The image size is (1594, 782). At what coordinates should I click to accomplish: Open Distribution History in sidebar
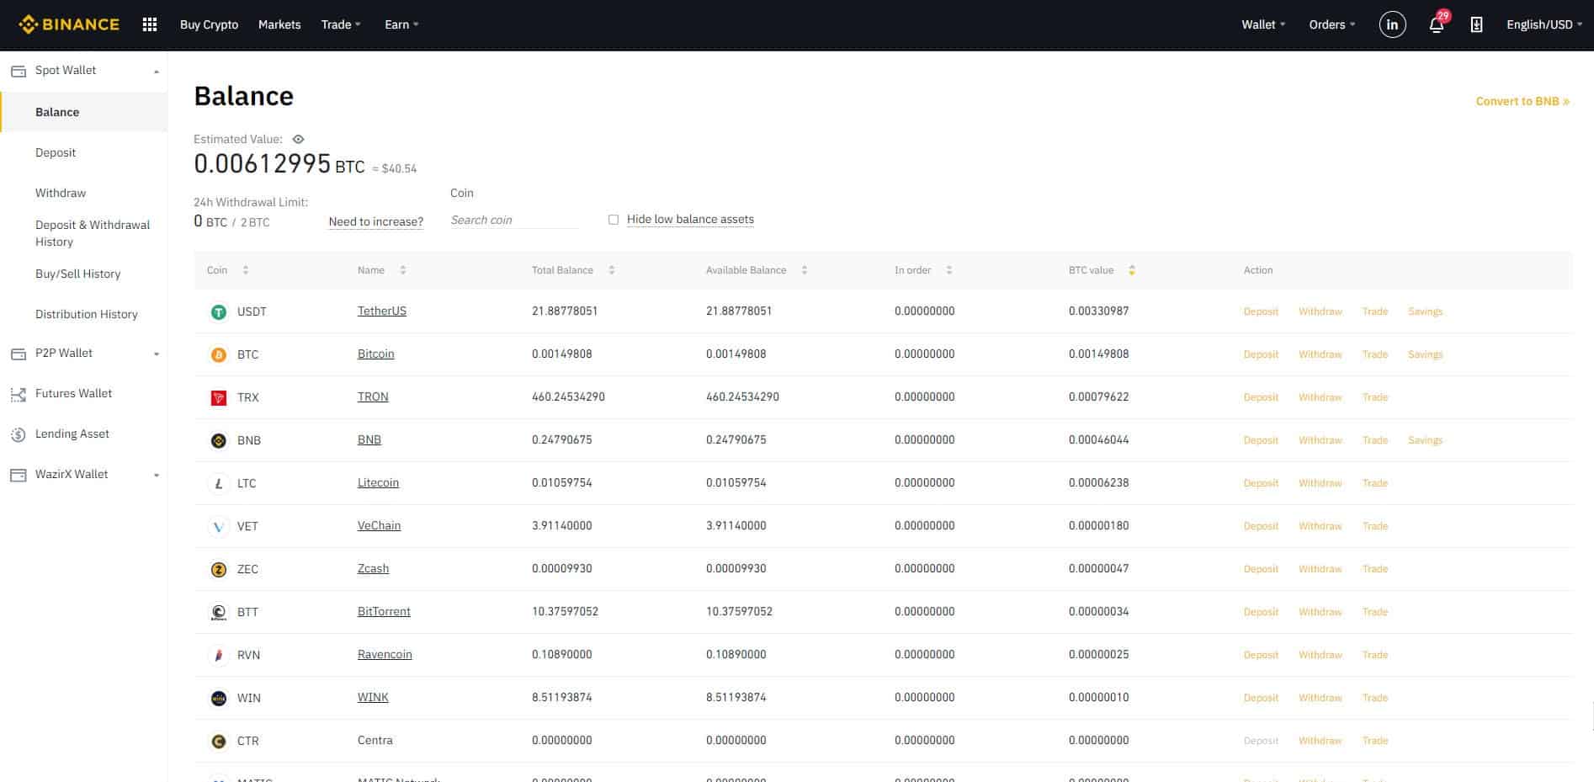(x=87, y=314)
